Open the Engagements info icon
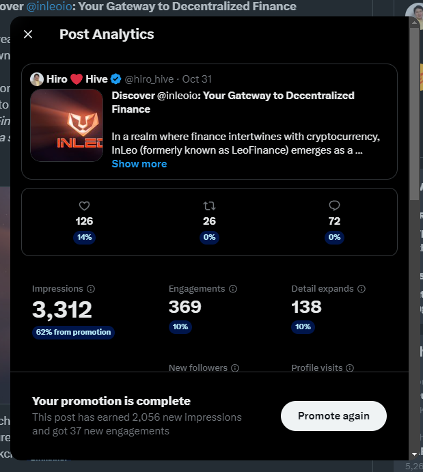Screen dimensions: 423x472 pos(233,289)
